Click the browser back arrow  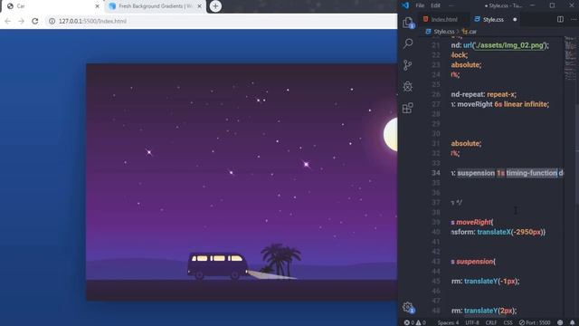point(8,21)
